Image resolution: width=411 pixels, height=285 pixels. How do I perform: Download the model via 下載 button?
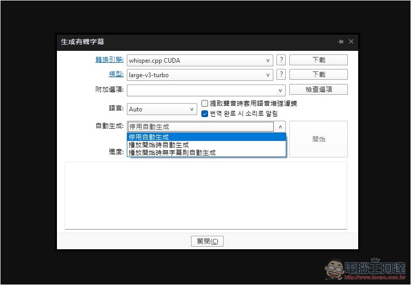coord(318,74)
